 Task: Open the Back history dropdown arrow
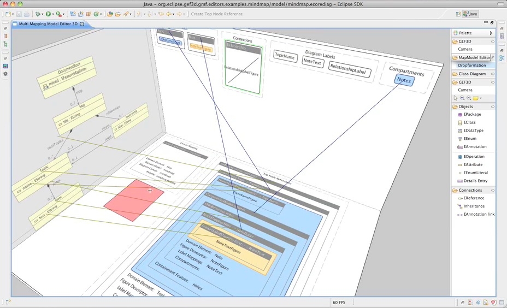[x=174, y=14]
